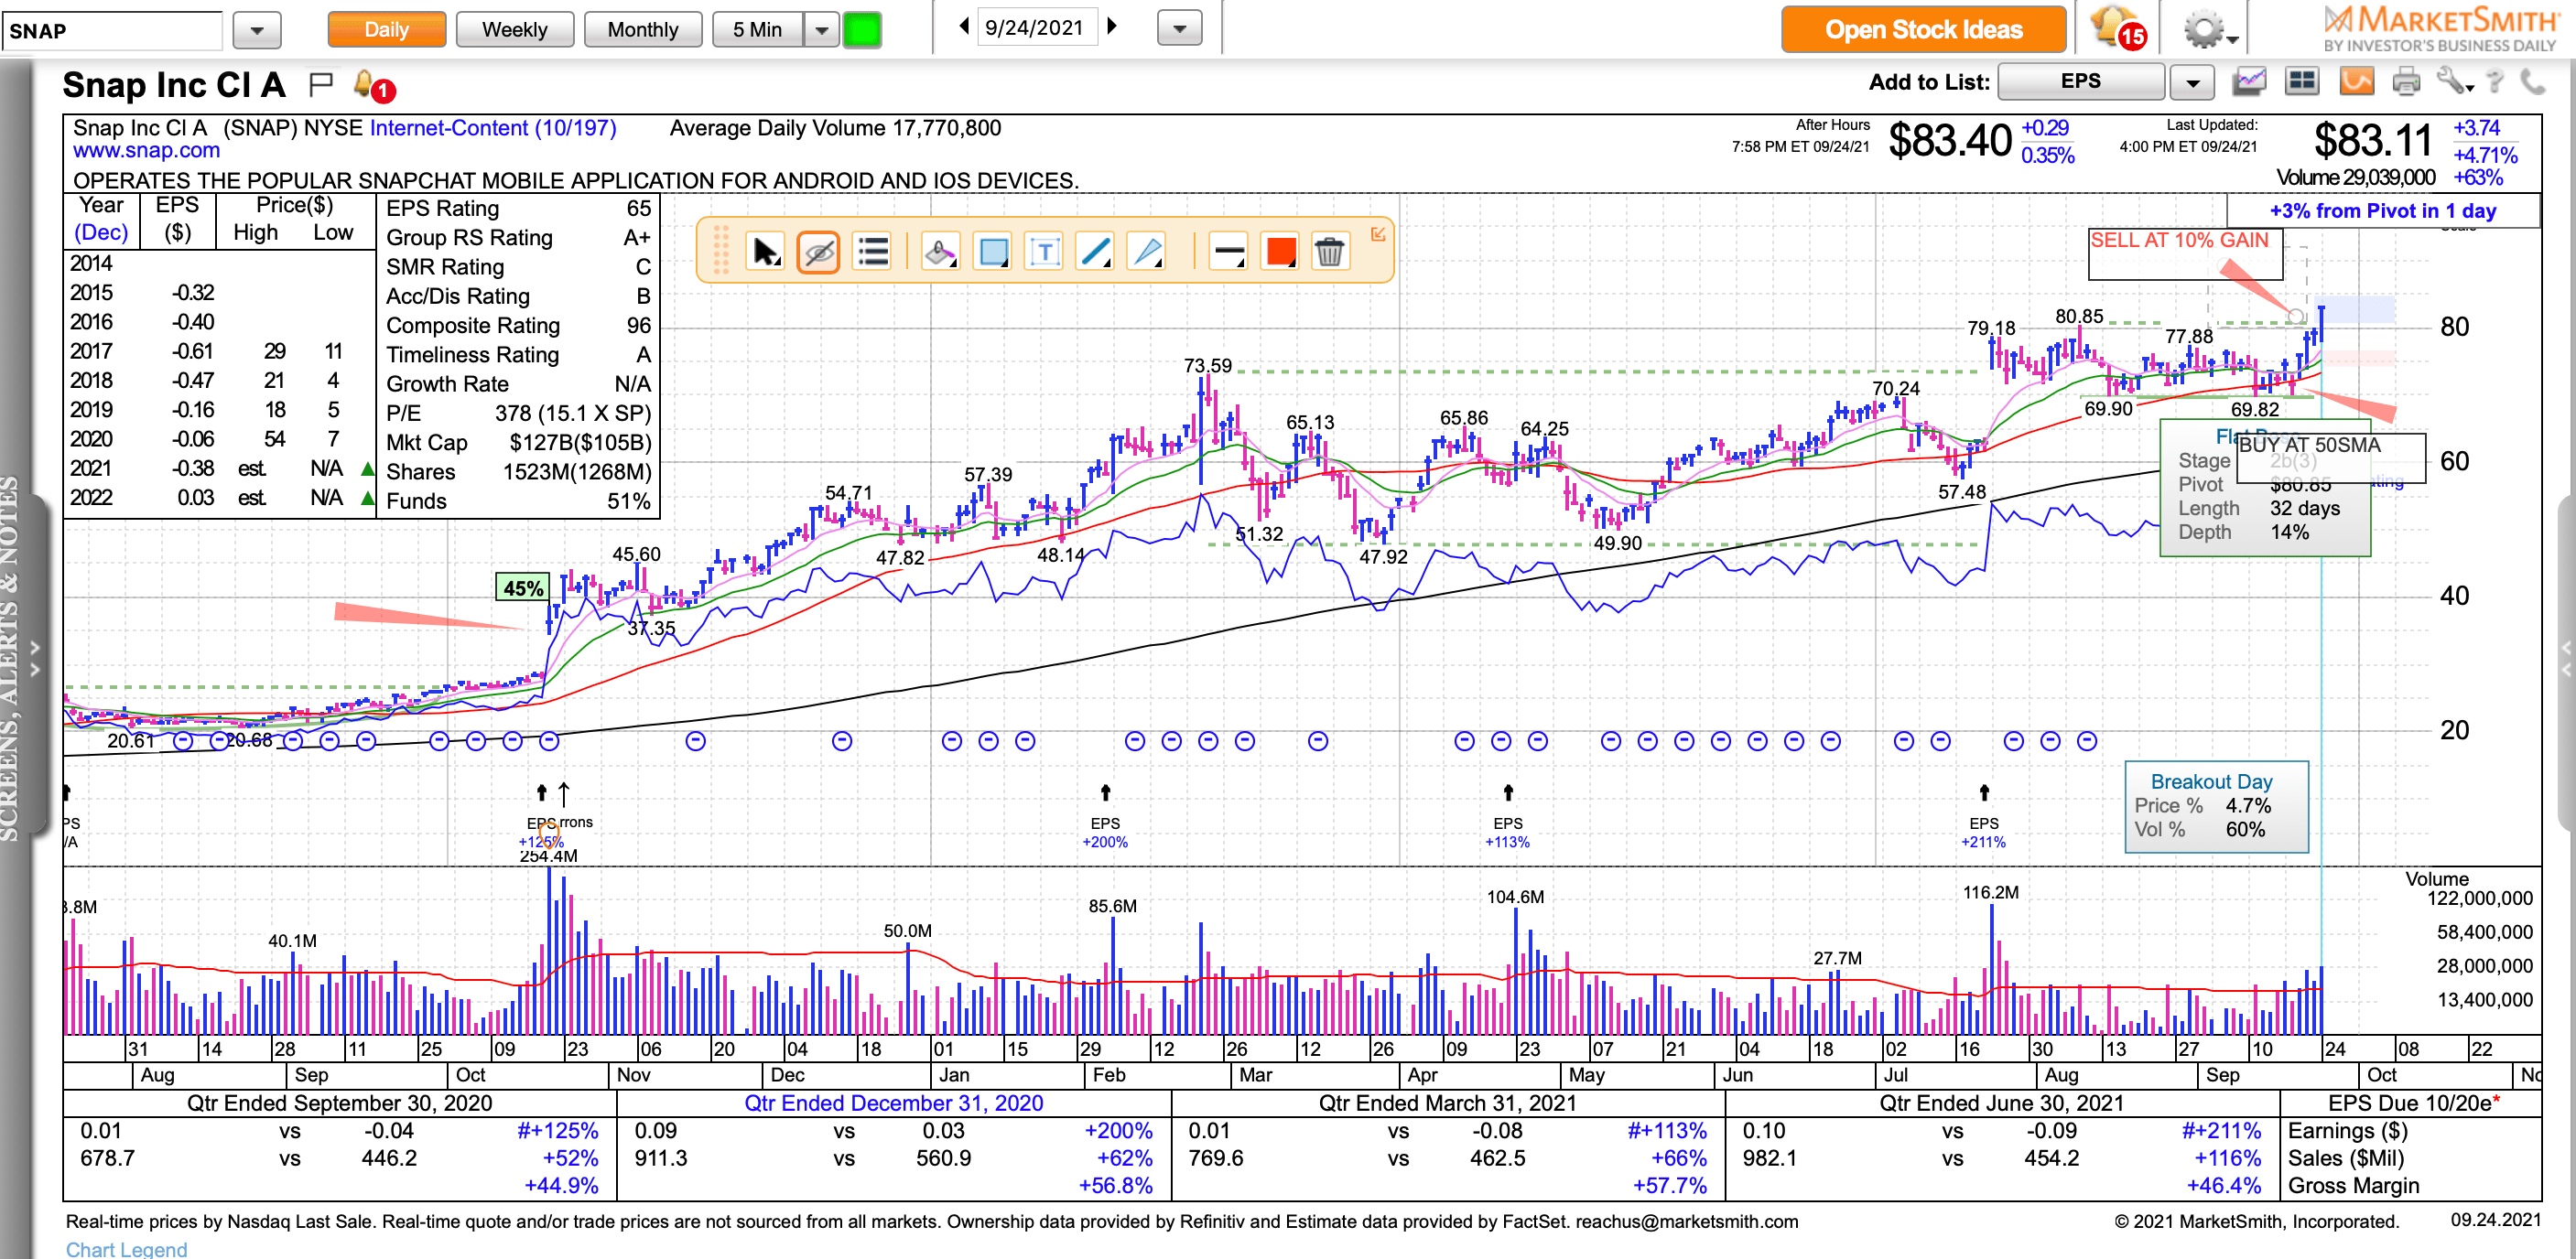2576x1259 pixels.
Task: Grab the drawing toolbar dotted handle
Action: tap(720, 250)
